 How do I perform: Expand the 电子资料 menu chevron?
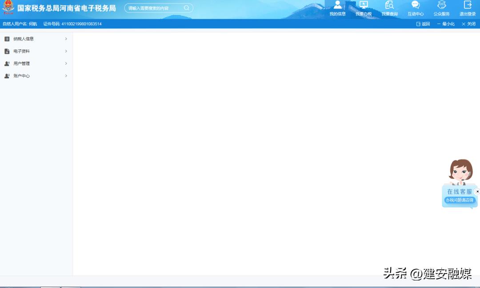click(x=66, y=51)
